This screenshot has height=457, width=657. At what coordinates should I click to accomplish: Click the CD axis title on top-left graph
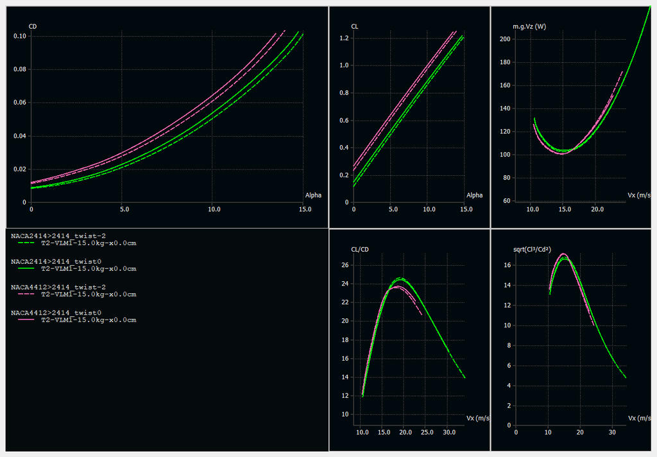[x=33, y=26]
